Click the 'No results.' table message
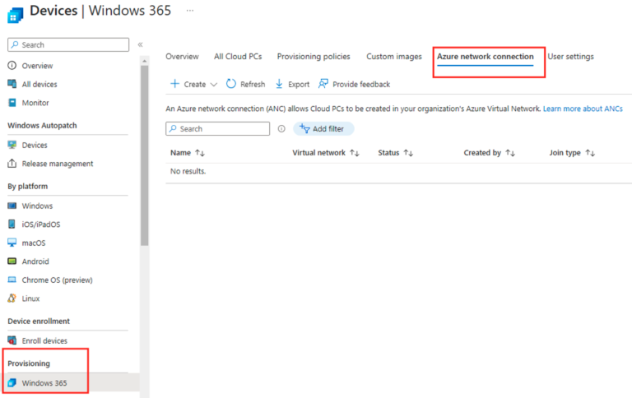The image size is (632, 398). click(188, 171)
